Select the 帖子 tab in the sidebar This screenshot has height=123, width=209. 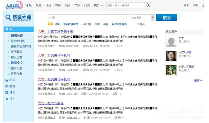pyautogui.click(x=19, y=29)
